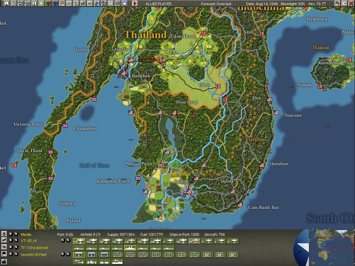
Task: Click the ship with wrench repair icon
Action: 117,262
